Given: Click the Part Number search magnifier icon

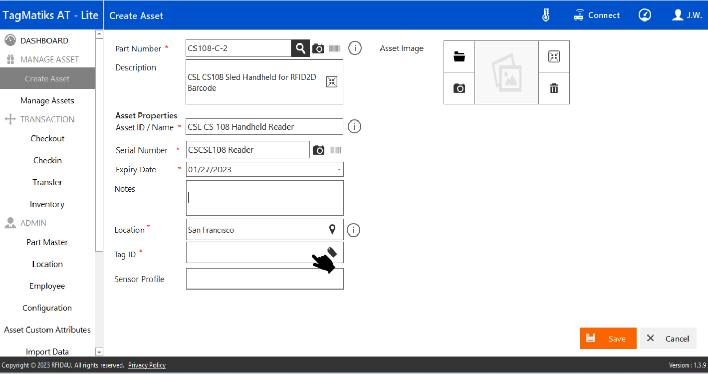Looking at the screenshot, I should pyautogui.click(x=300, y=48).
